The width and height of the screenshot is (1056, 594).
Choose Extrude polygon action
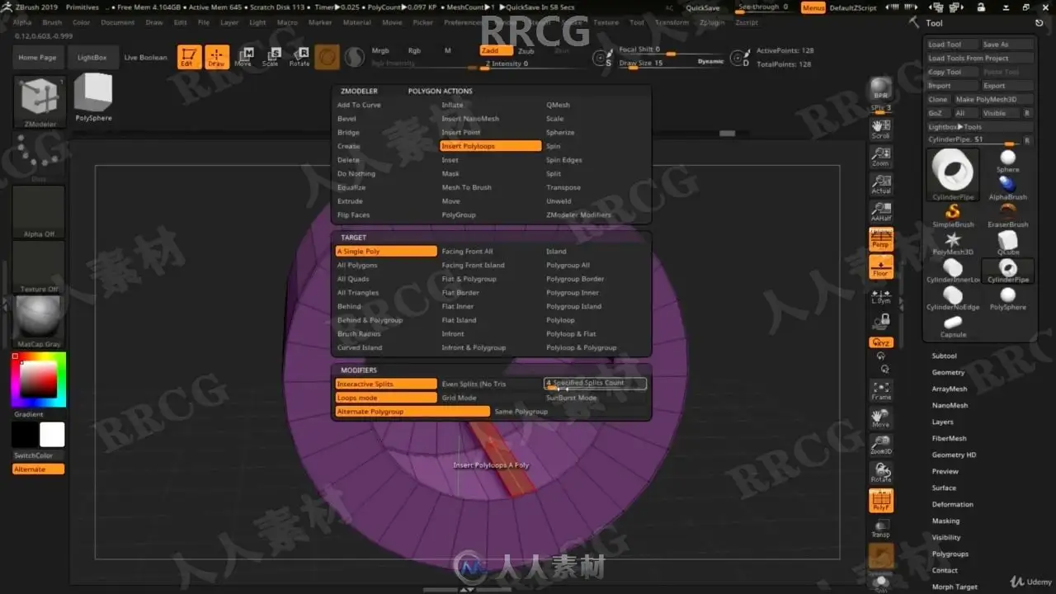[350, 200]
